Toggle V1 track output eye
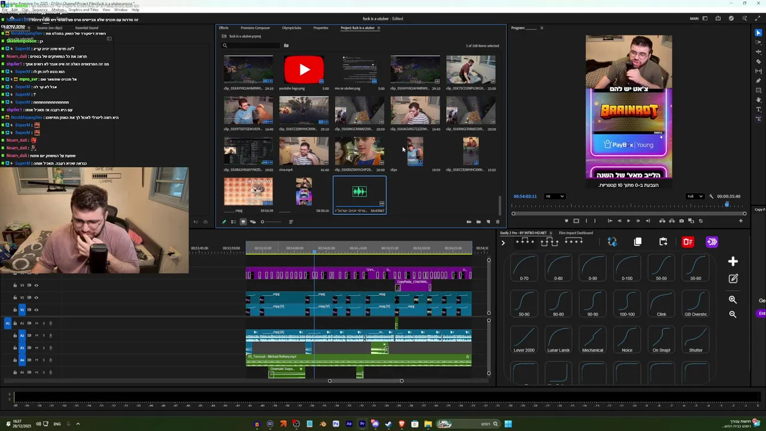The height and width of the screenshot is (431, 766). point(36,310)
